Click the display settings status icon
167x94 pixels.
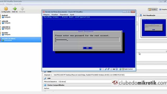(x=117, y=69)
